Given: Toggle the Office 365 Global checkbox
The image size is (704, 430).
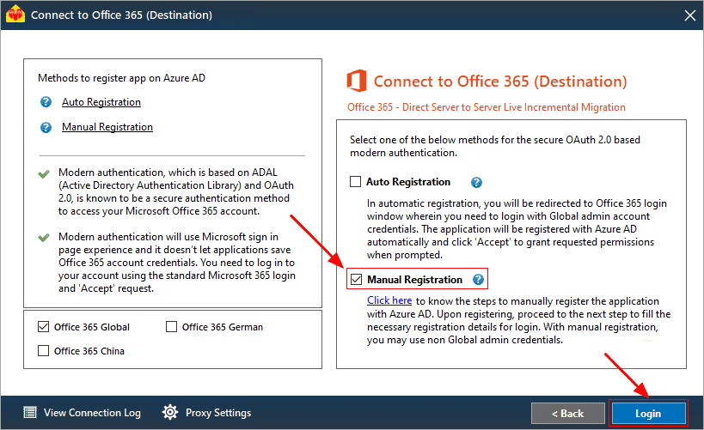Looking at the screenshot, I should [x=43, y=327].
